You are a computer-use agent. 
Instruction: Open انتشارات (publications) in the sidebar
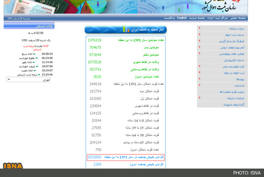coord(239,86)
